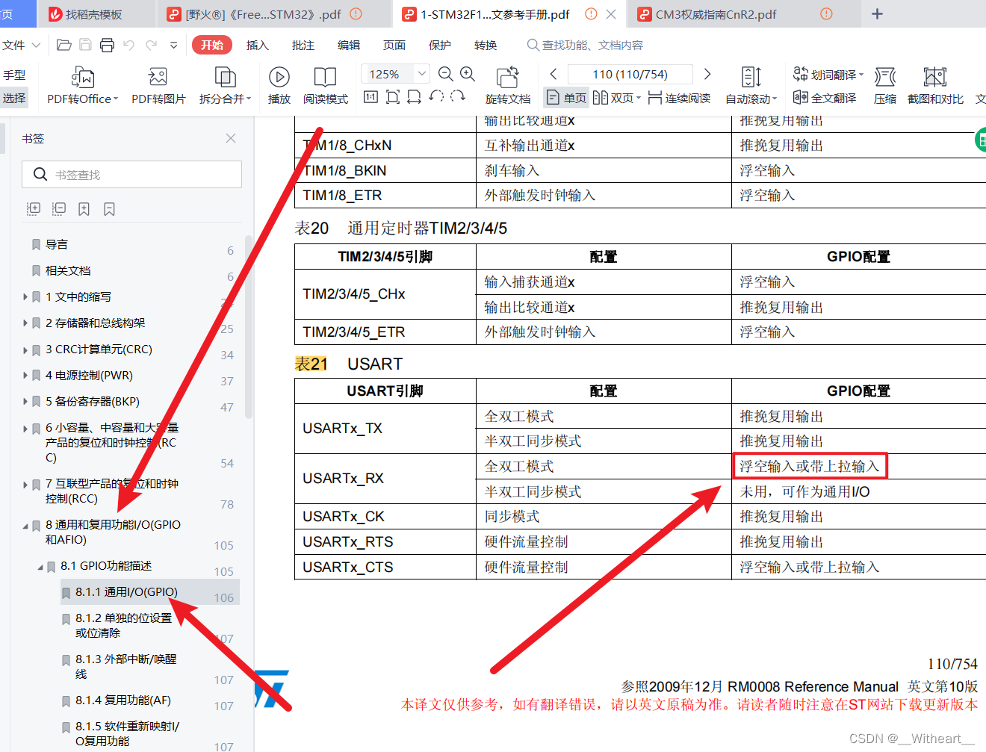This screenshot has height=752, width=986.
Task: Click the 书签查找 search field
Action: point(131,174)
